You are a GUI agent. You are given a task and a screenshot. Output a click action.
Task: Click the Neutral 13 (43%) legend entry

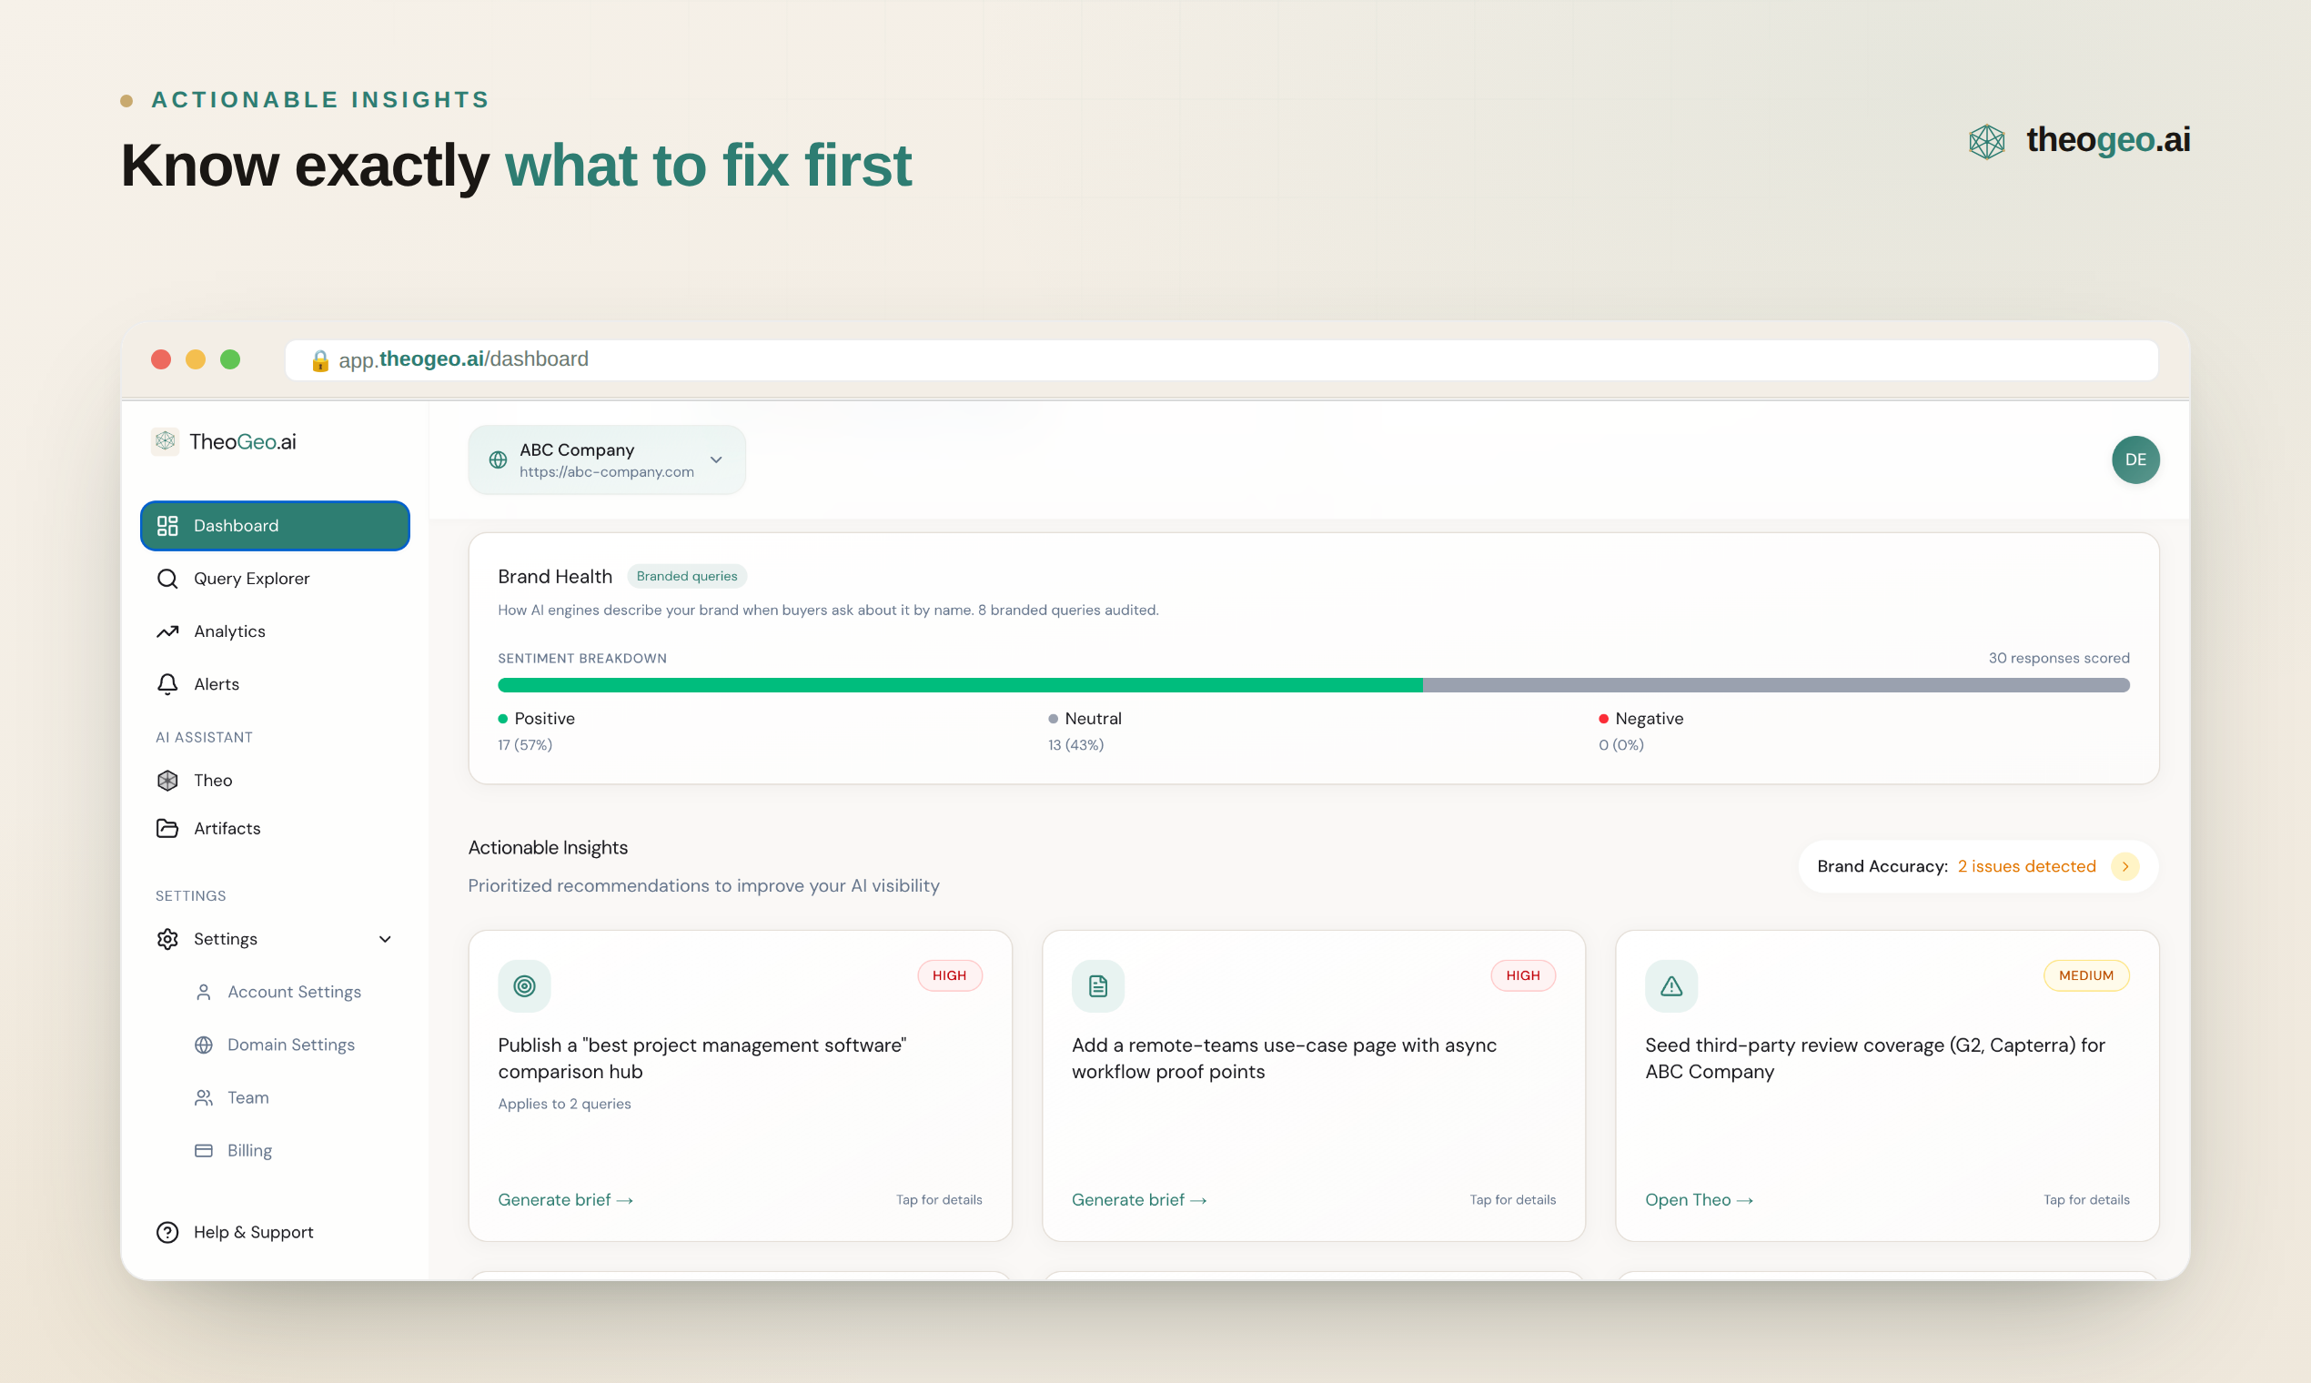coord(1085,732)
